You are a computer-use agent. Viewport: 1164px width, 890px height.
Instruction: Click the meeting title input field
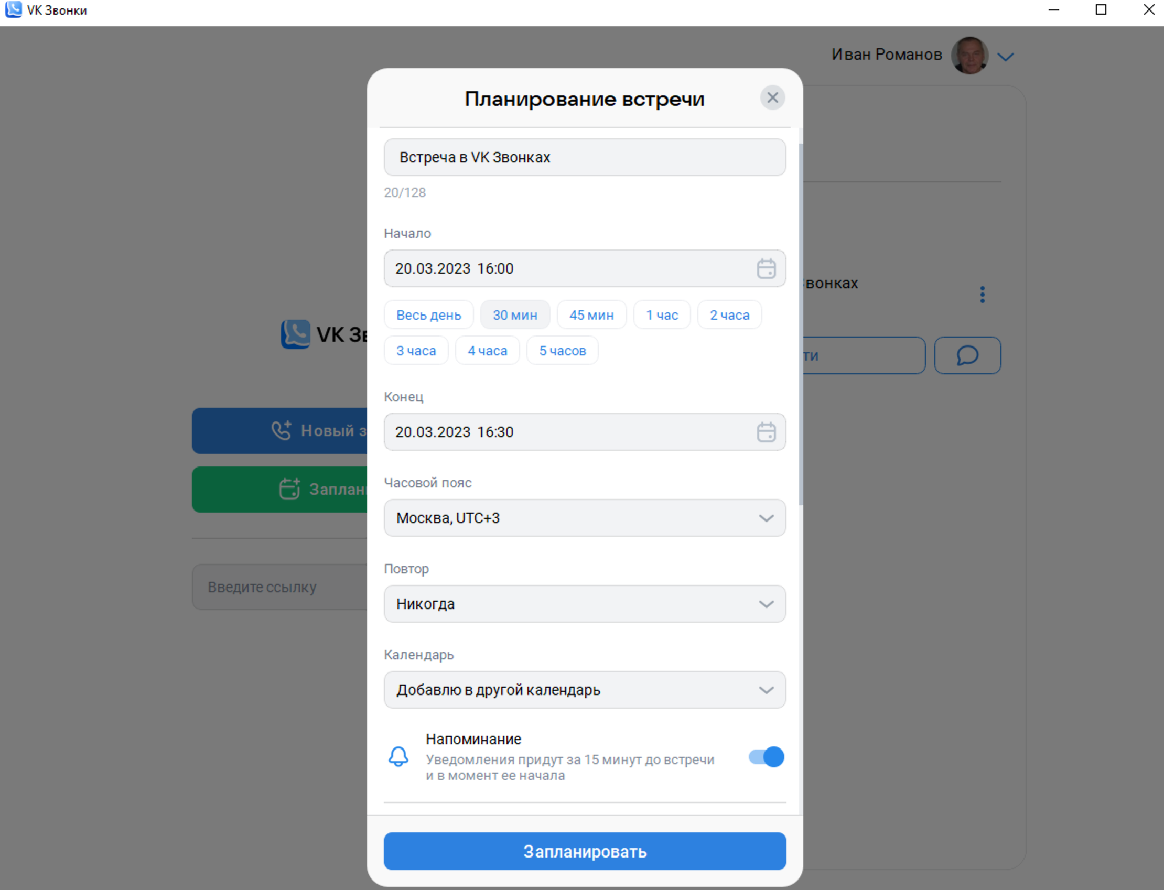585,157
